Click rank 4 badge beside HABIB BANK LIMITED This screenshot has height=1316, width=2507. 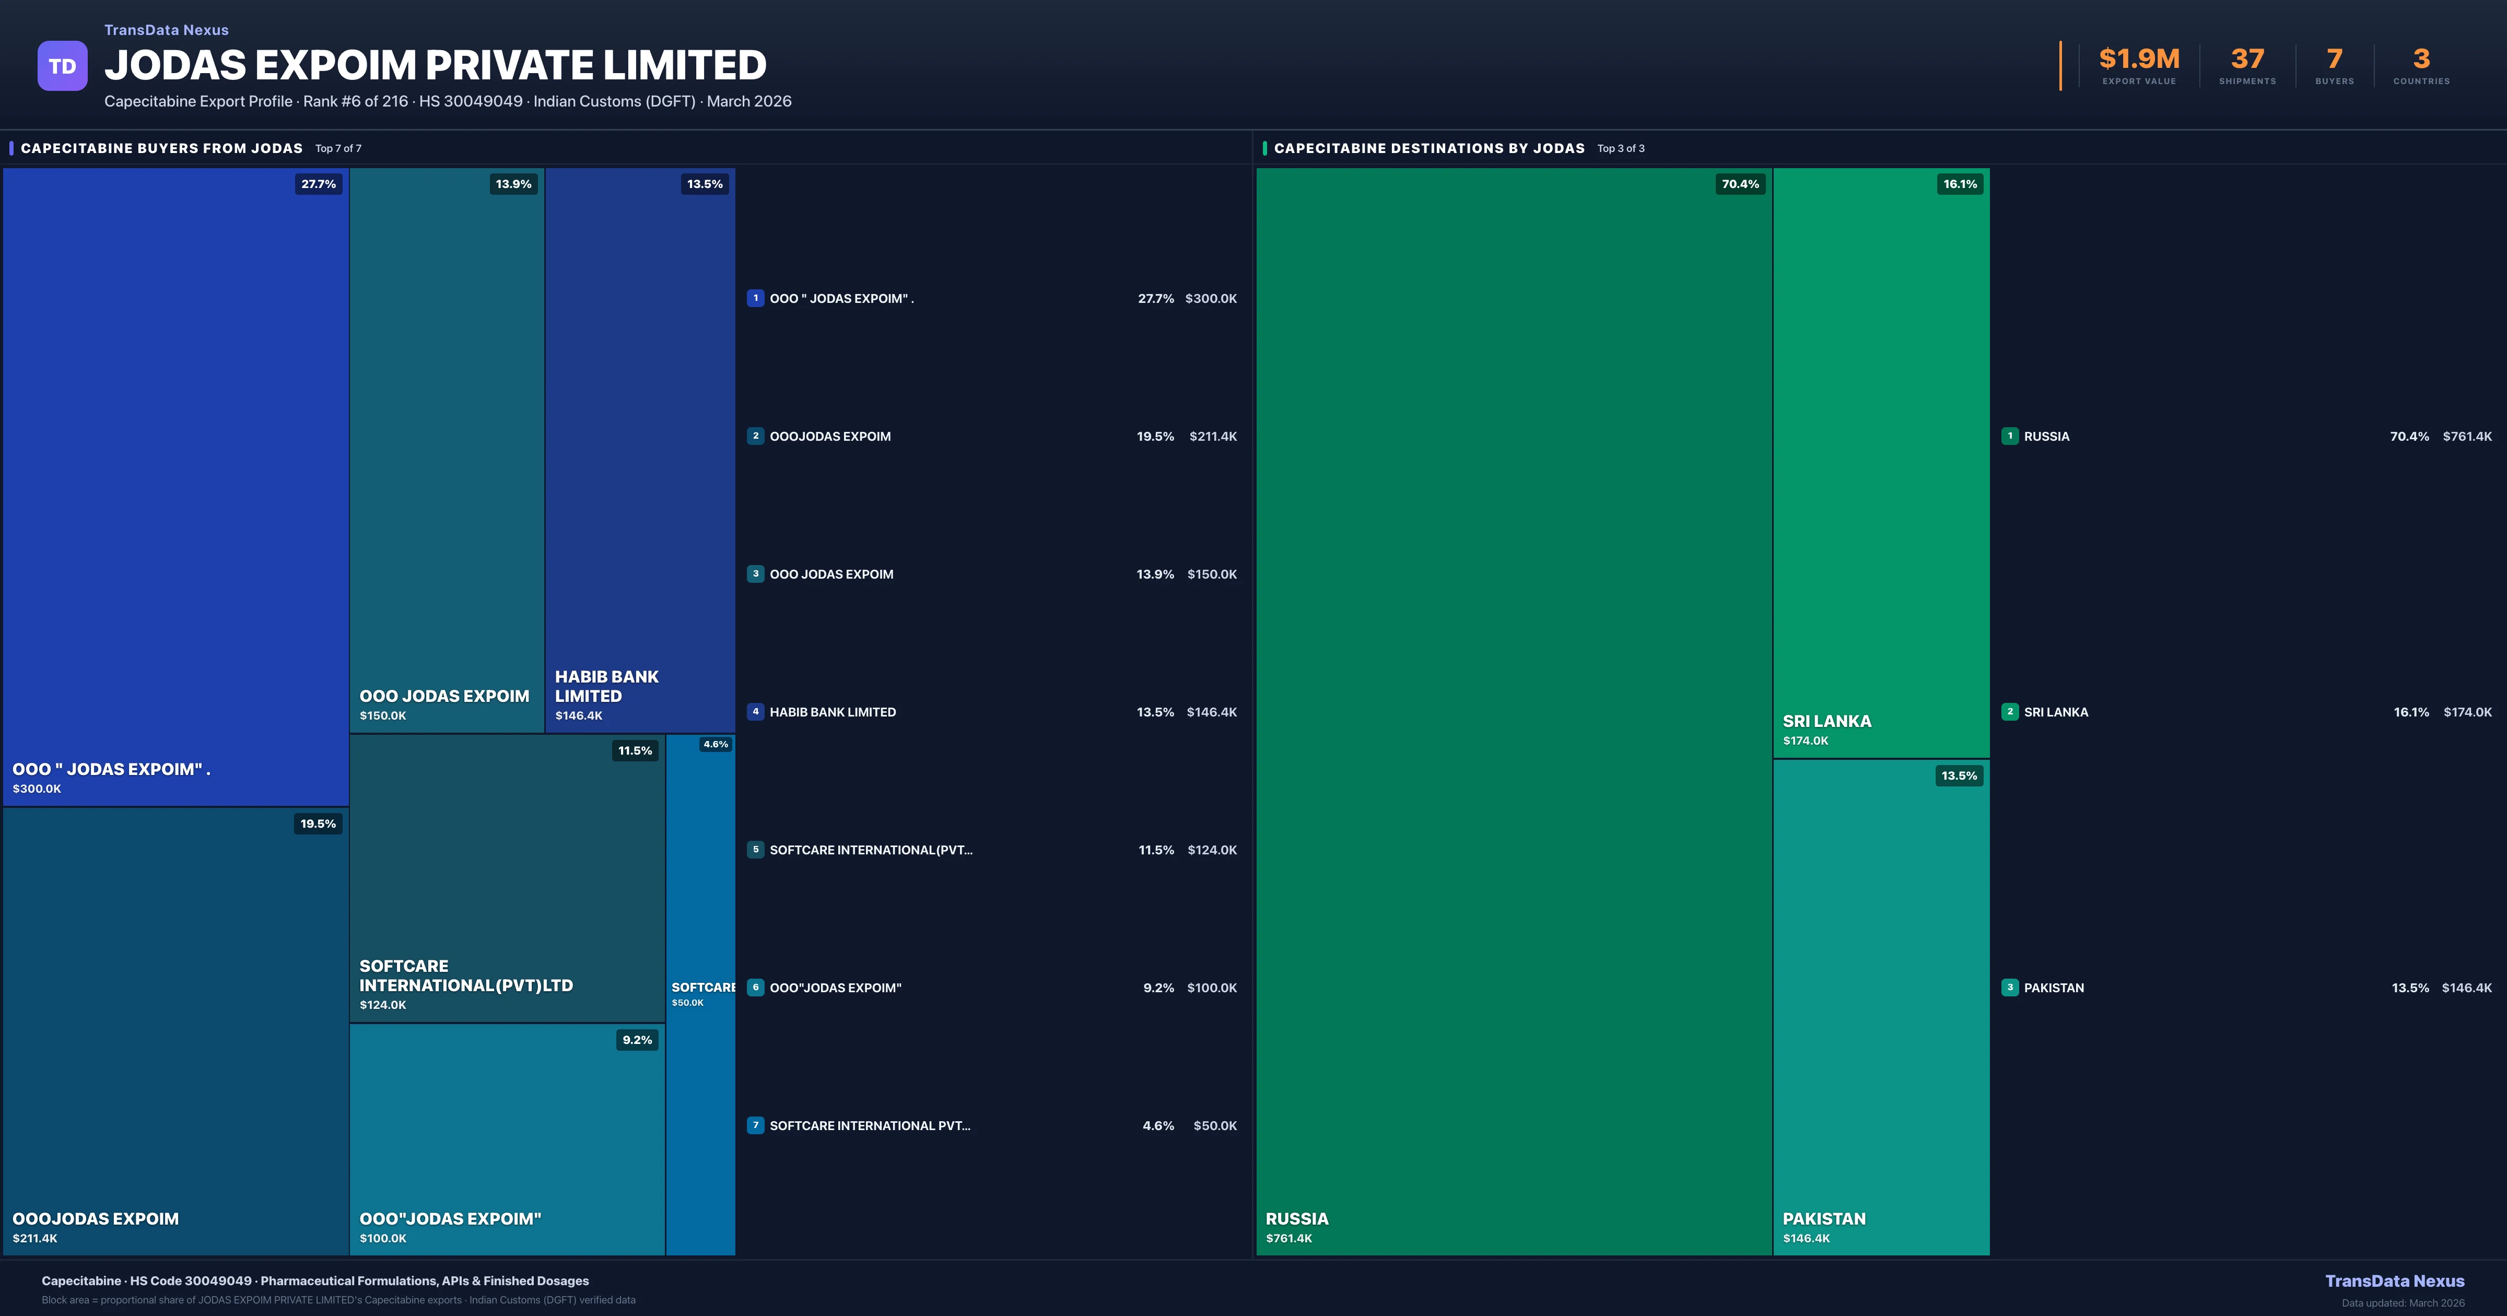pyautogui.click(x=755, y=712)
